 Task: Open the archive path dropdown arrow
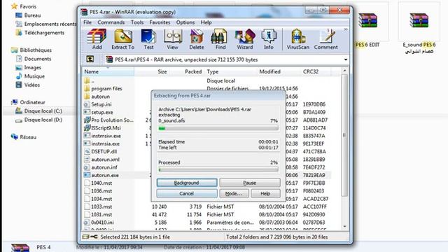point(346,59)
